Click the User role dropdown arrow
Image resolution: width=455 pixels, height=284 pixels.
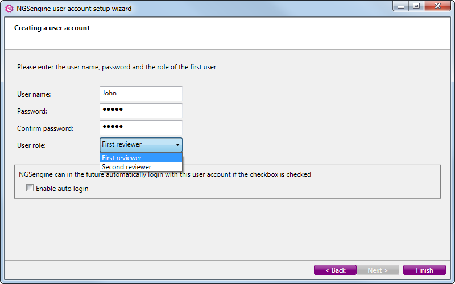[x=177, y=145]
